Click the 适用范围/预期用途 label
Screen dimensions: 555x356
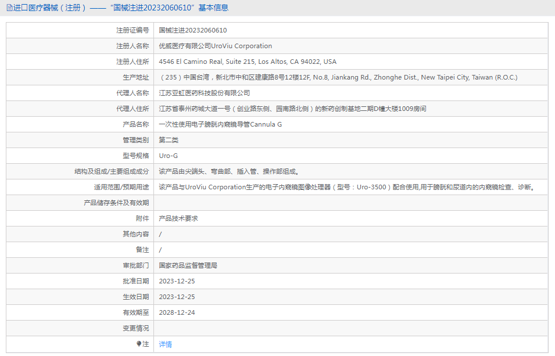point(121,187)
